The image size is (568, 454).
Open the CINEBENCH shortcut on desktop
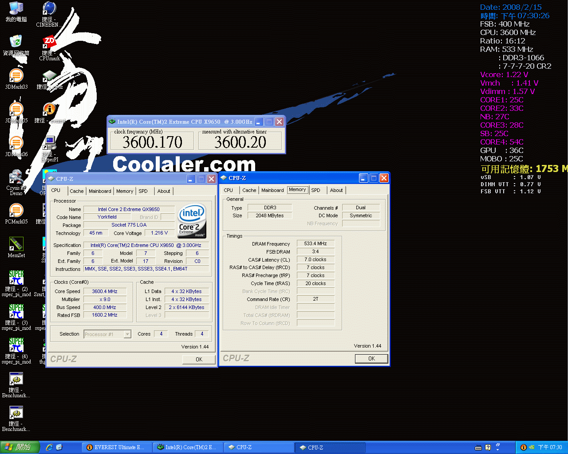click(x=49, y=14)
